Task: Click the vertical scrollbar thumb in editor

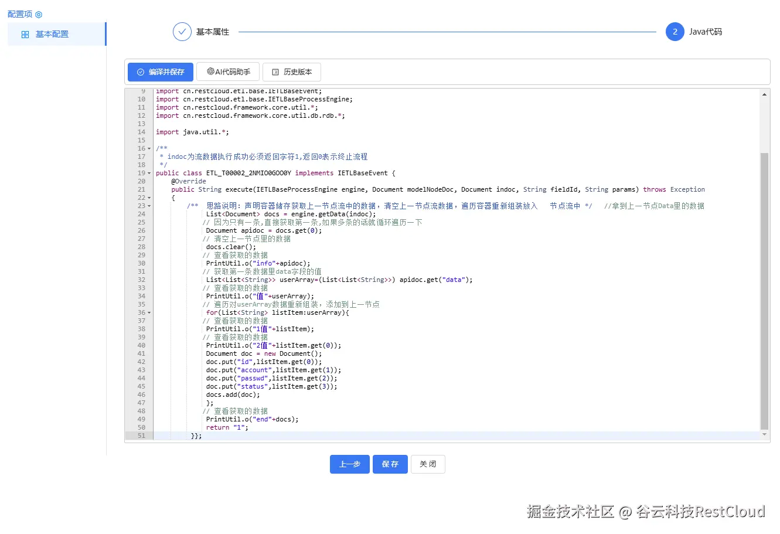Action: [764, 291]
